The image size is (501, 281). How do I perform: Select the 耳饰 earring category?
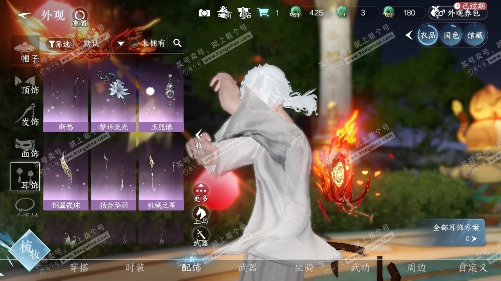click(25, 176)
